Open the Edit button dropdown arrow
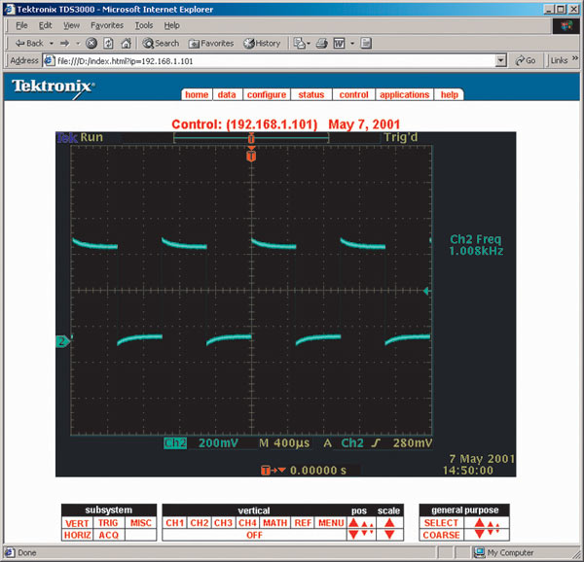 pyautogui.click(x=352, y=44)
